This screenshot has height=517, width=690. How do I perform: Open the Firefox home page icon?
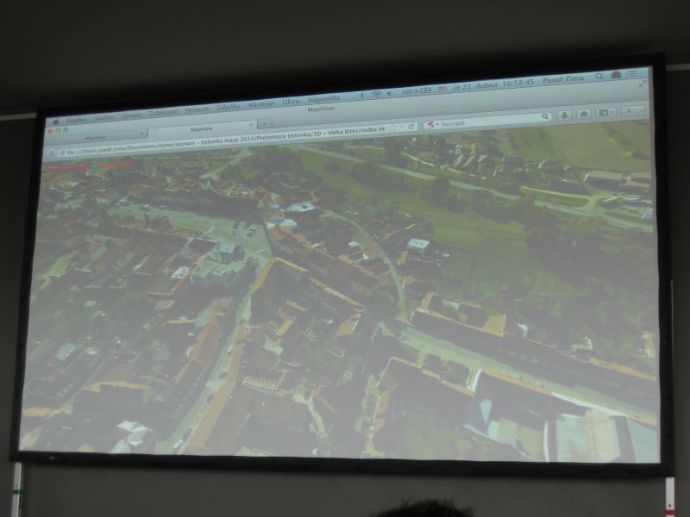click(584, 115)
